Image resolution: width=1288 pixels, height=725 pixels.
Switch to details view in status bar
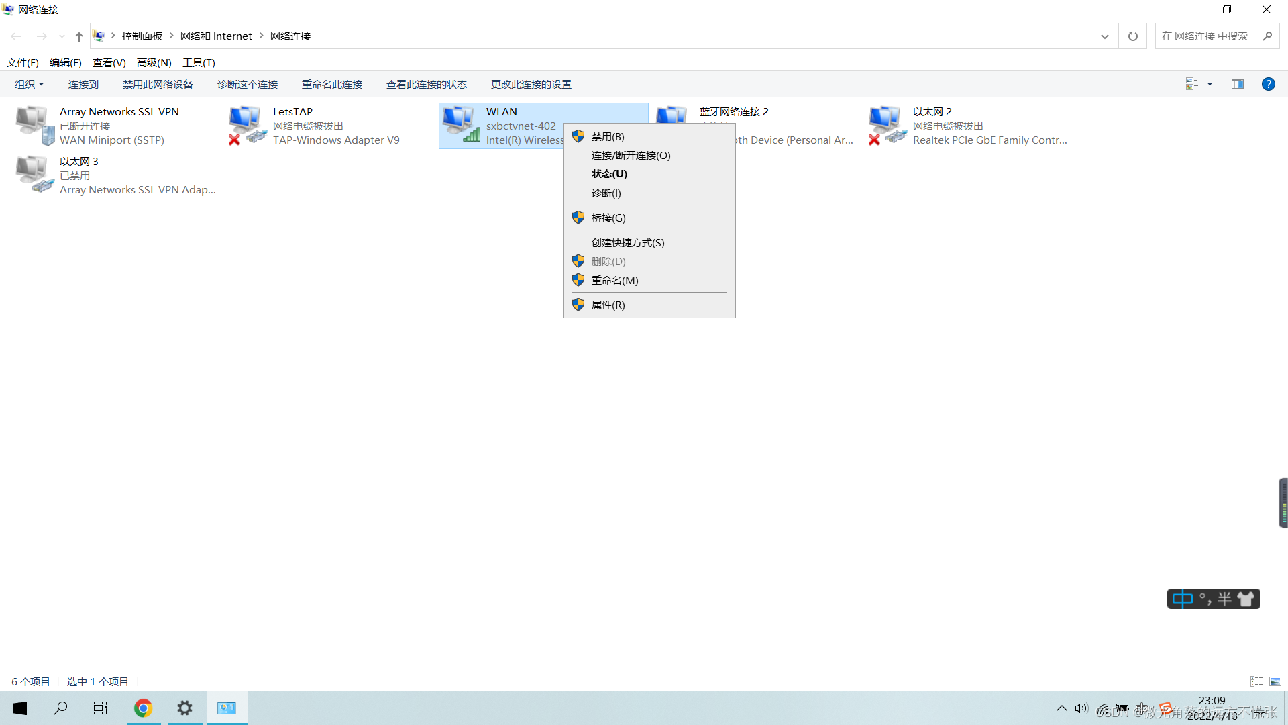click(1256, 681)
